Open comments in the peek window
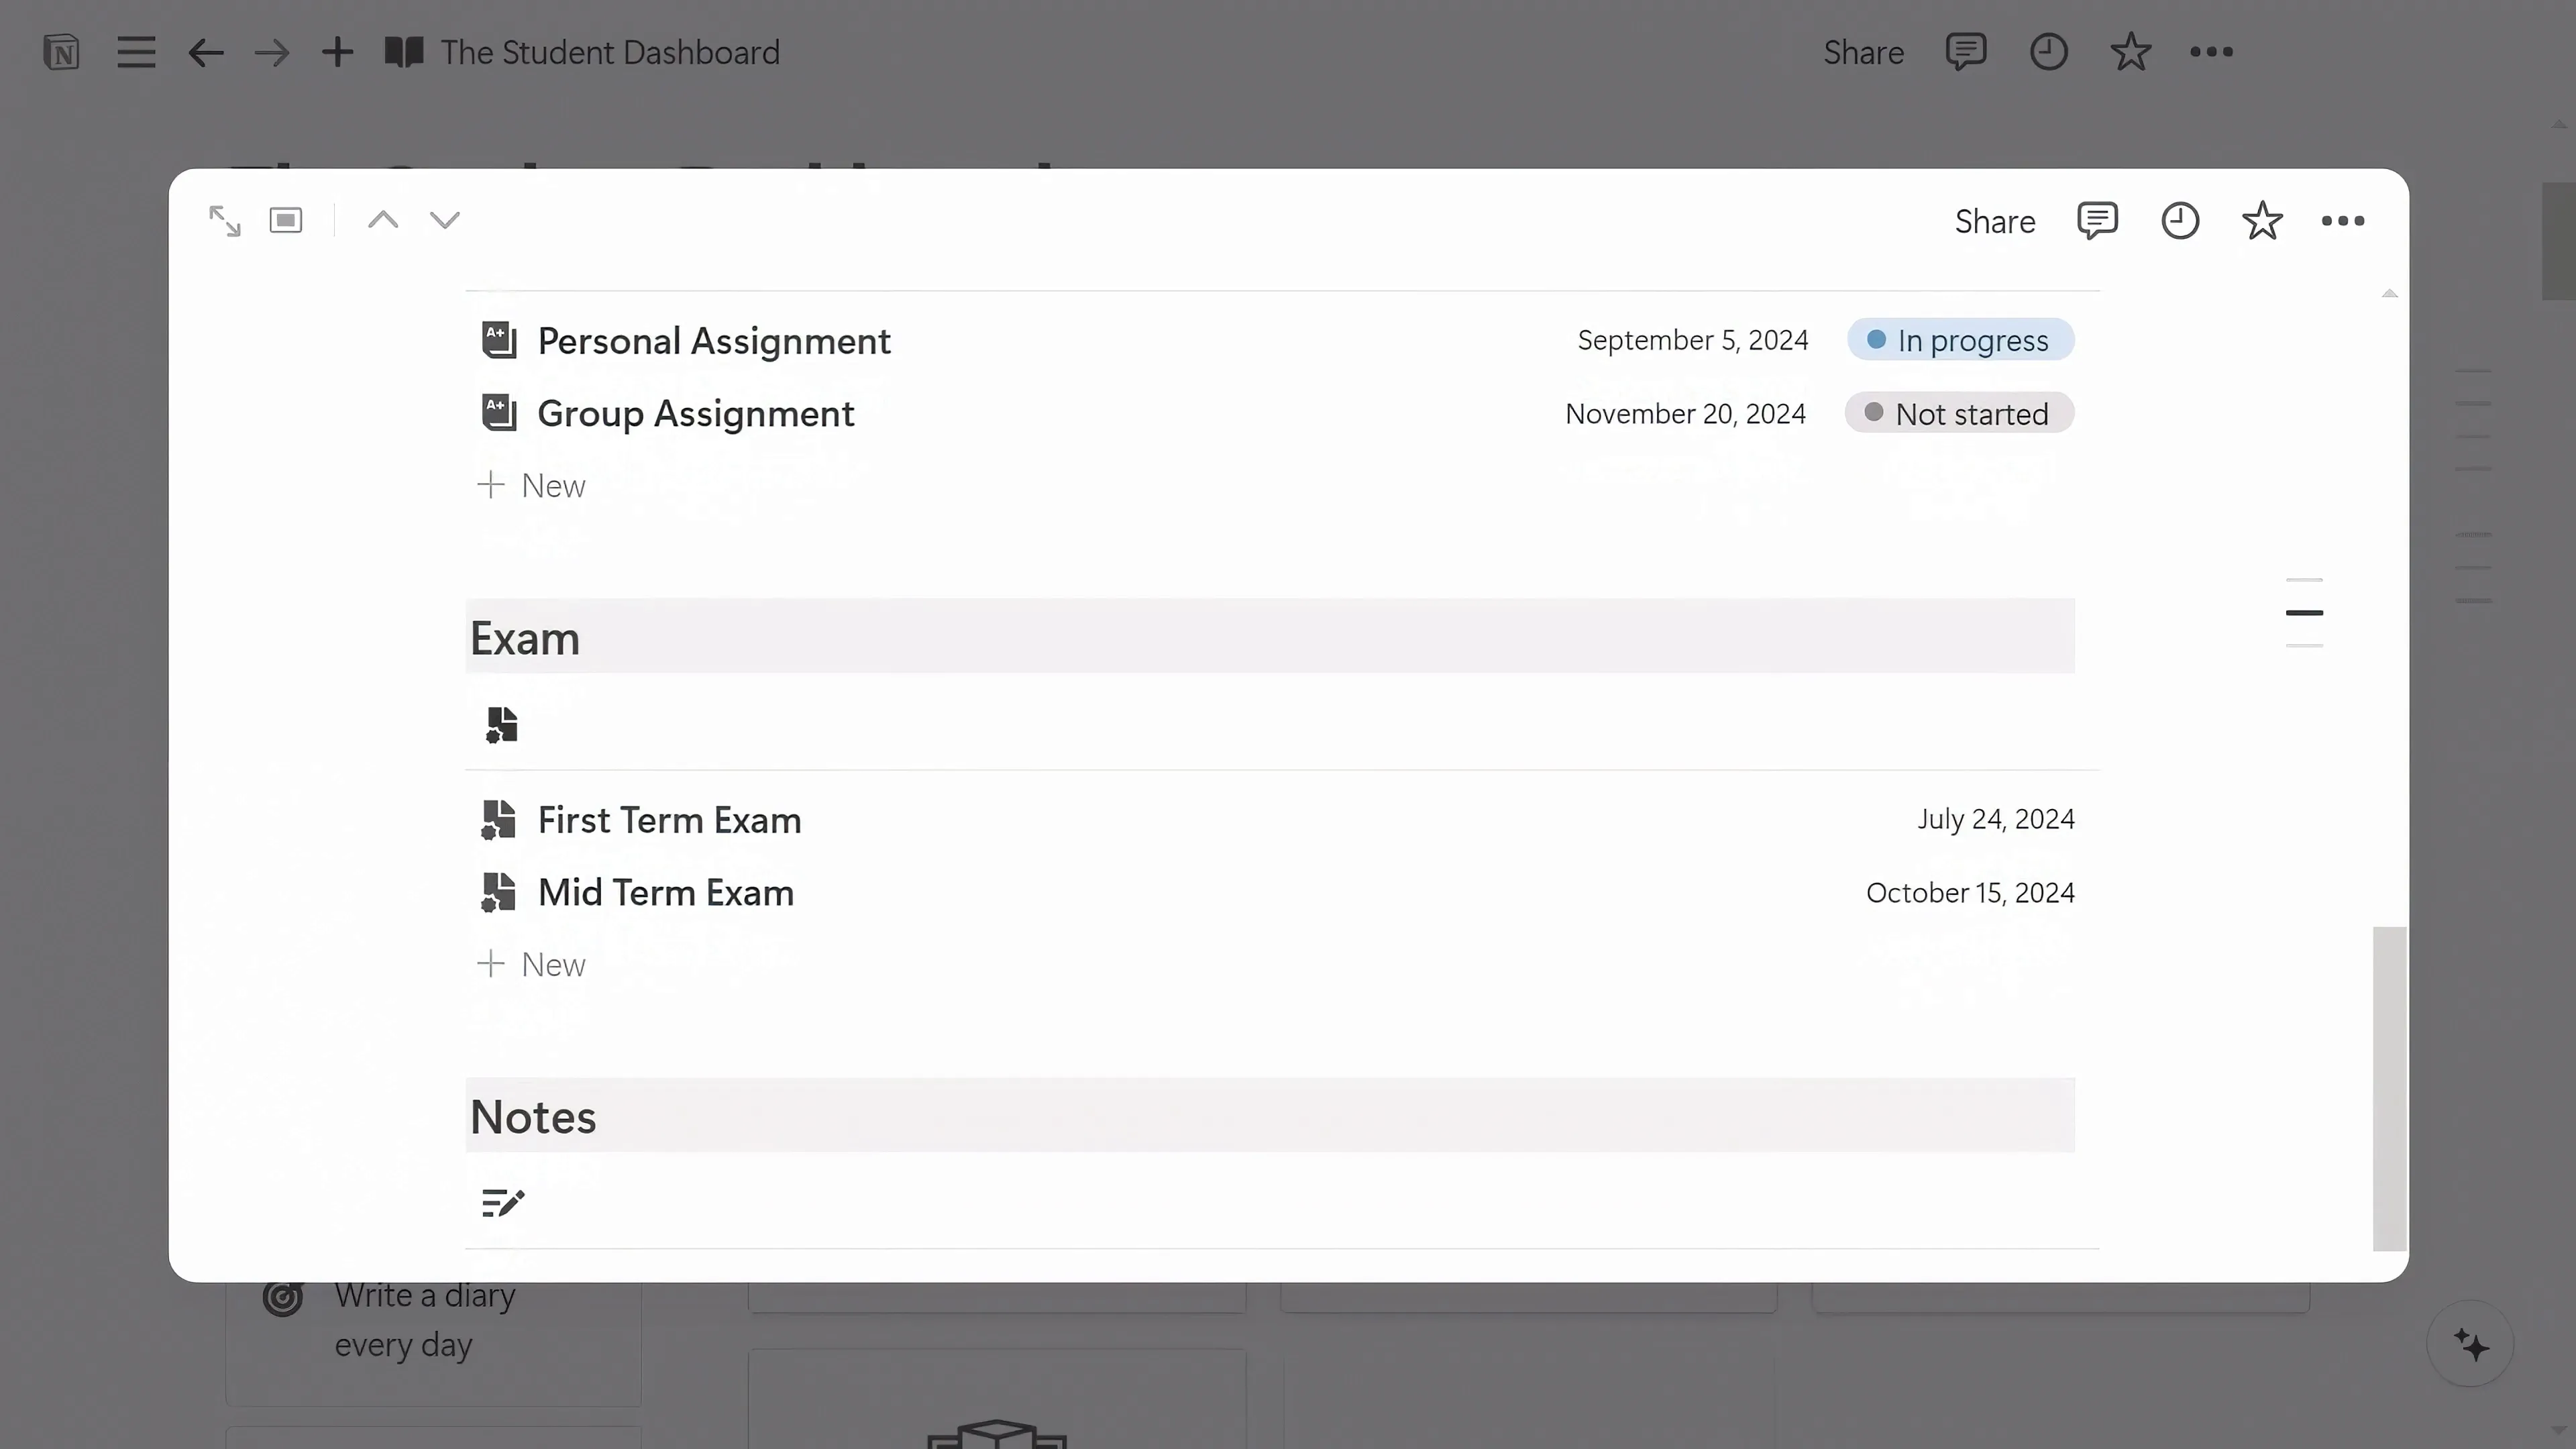Viewport: 2576px width, 1449px height. 2097,220
